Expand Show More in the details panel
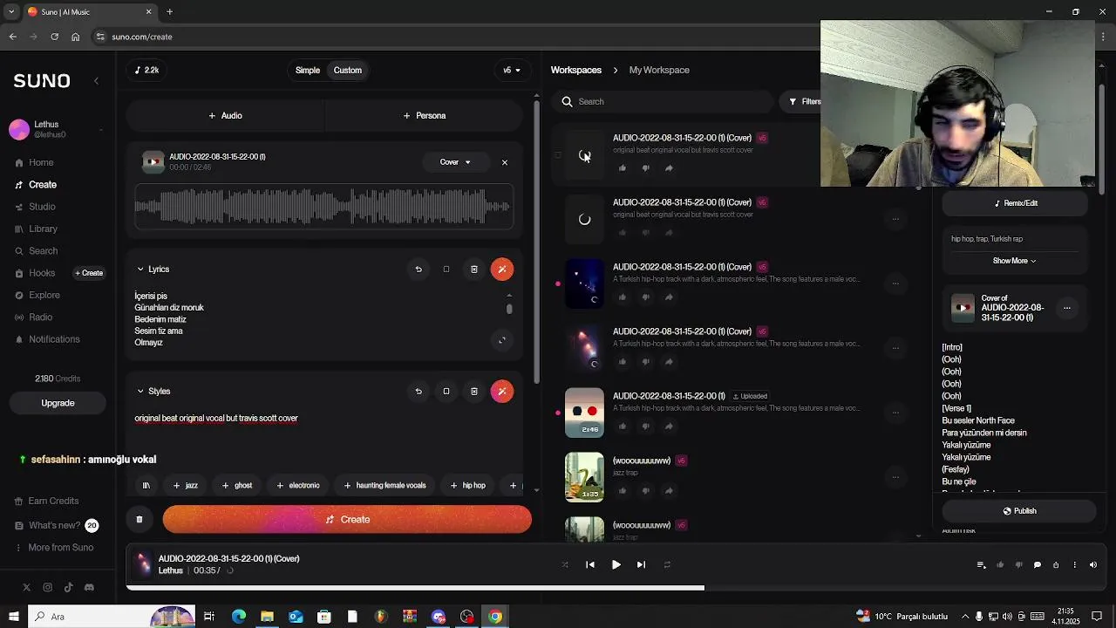Screen dimensions: 1116x628 click(x=1014, y=261)
